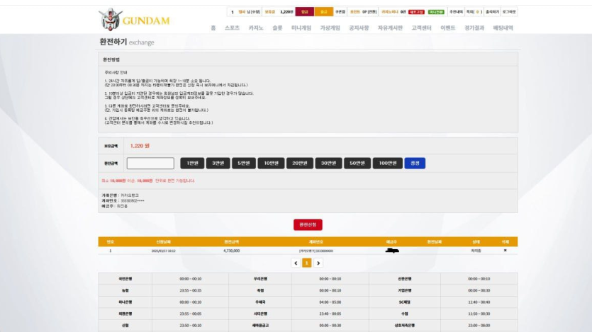Screen dimensions: 592x332
Task: Open the 스포츠 menu
Action: pyautogui.click(x=233, y=28)
